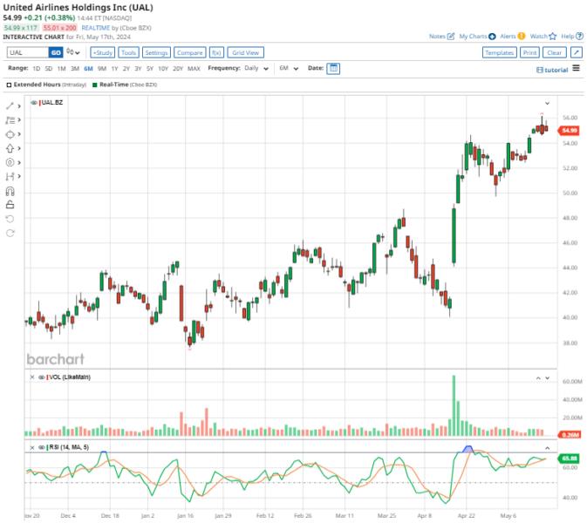Switch to Grid View

pos(246,52)
